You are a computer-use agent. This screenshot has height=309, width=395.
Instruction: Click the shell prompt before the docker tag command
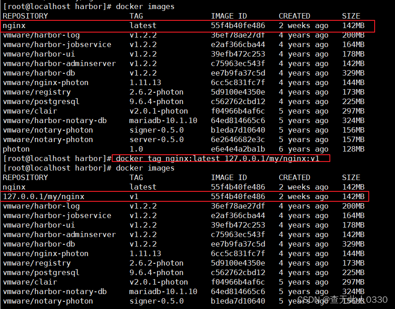point(57,158)
